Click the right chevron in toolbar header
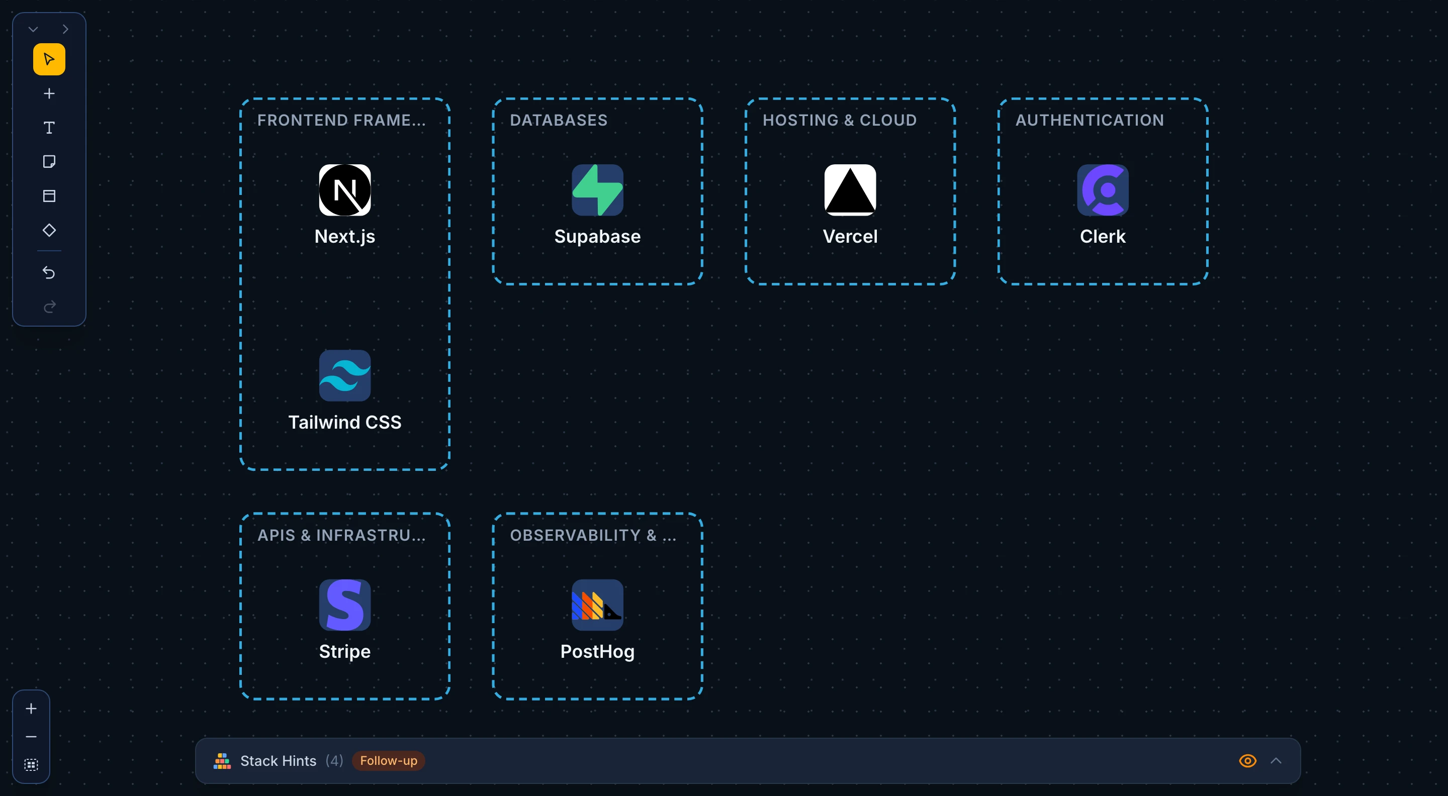The image size is (1448, 796). click(65, 29)
